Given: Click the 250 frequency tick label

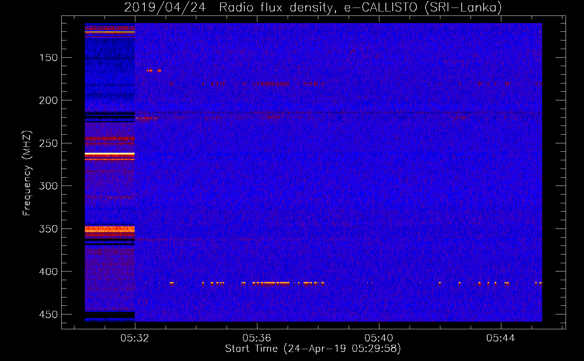Looking at the screenshot, I should point(48,143).
